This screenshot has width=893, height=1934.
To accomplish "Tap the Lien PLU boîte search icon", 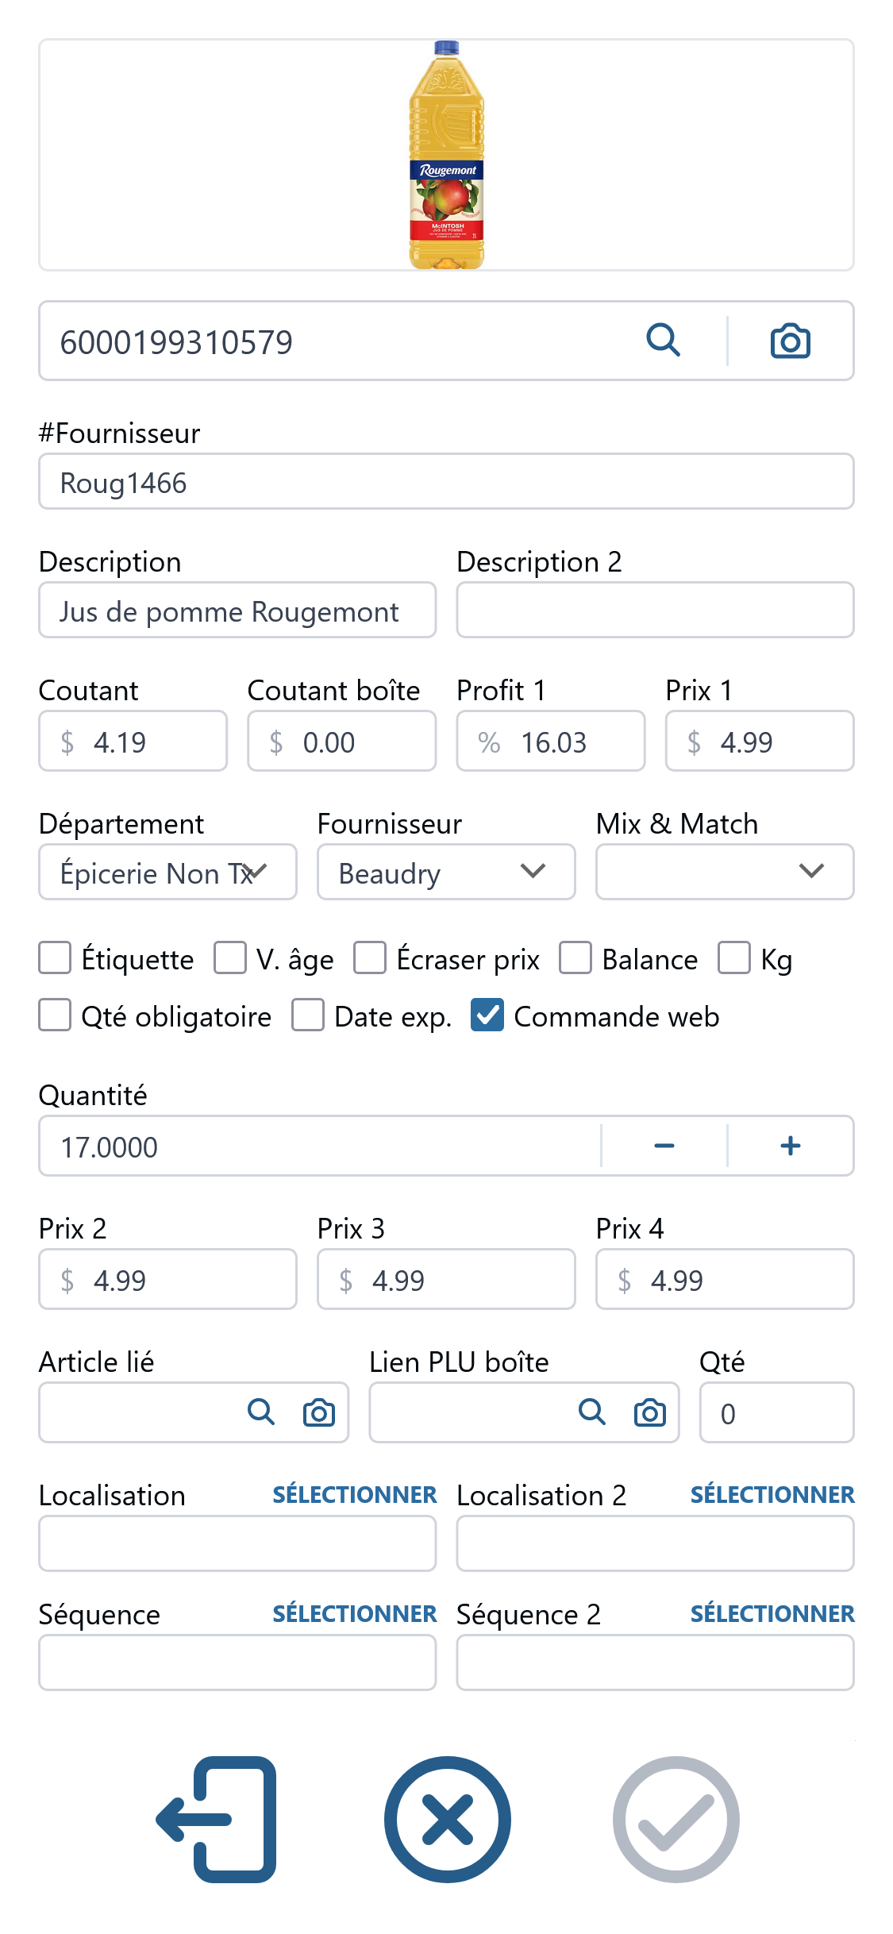I will click(x=592, y=1412).
